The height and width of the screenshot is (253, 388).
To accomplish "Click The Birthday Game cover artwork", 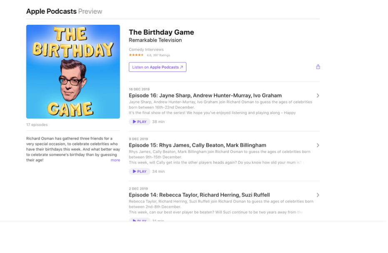I will (x=73, y=72).
